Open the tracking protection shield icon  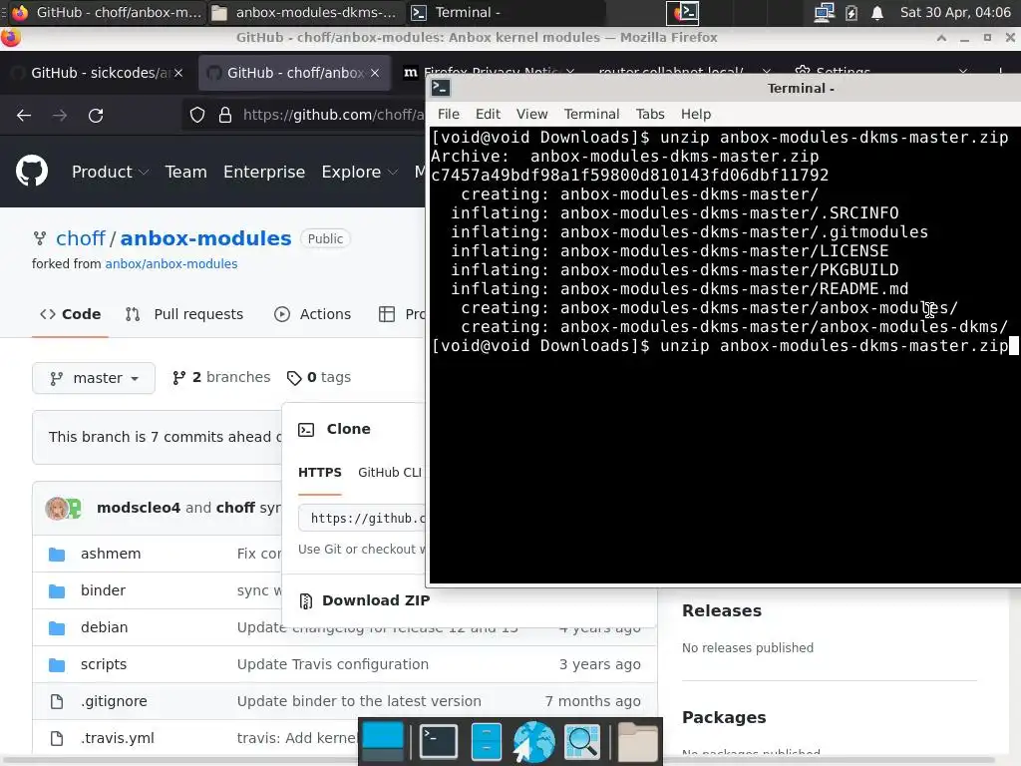click(x=197, y=116)
